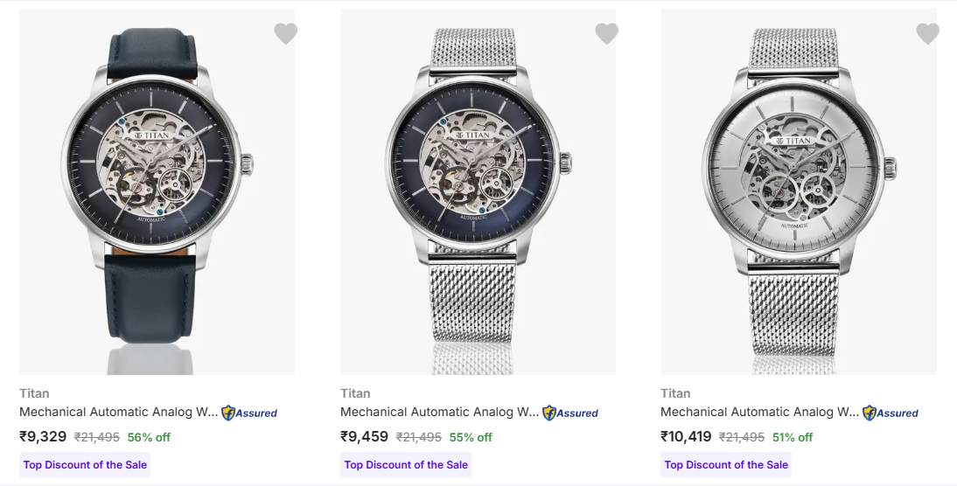Click Top Discount of the Sale under ₹10,419
This screenshot has width=957, height=486.
tap(726, 465)
